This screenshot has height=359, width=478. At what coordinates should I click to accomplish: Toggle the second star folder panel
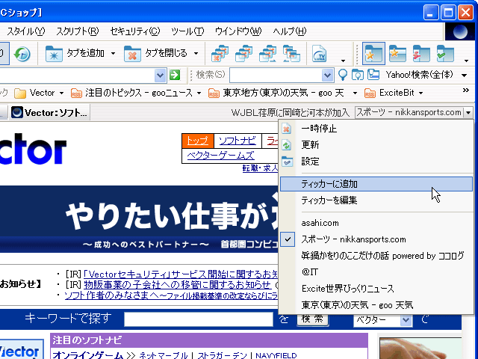pos(397,54)
